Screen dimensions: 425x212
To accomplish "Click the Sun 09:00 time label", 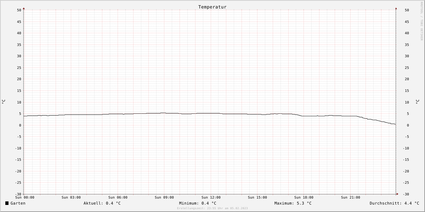I will 164,198.
